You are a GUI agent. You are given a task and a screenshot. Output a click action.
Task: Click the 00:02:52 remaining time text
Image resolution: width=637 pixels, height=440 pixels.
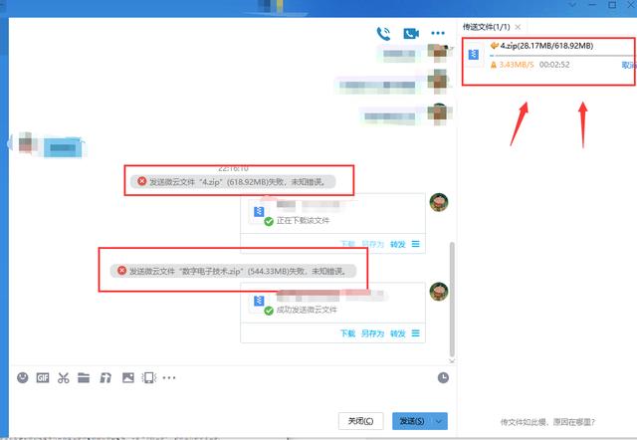554,65
